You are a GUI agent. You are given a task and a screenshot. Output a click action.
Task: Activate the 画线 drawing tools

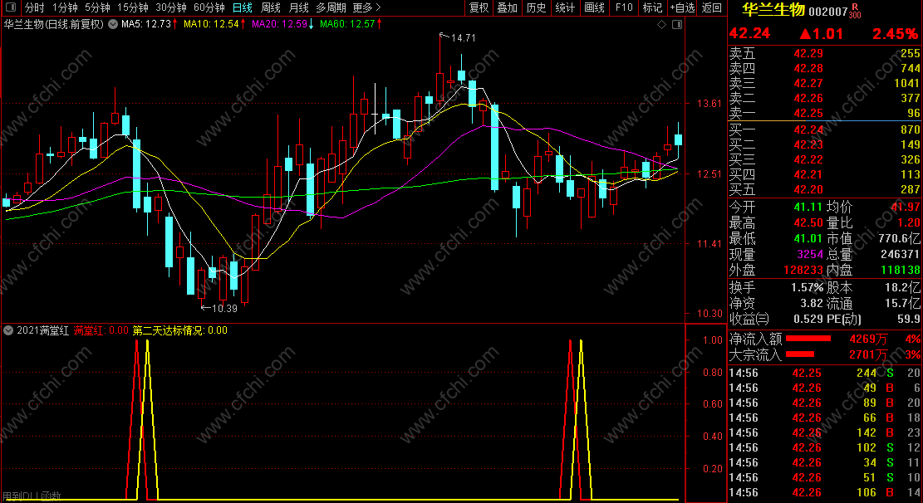(594, 7)
